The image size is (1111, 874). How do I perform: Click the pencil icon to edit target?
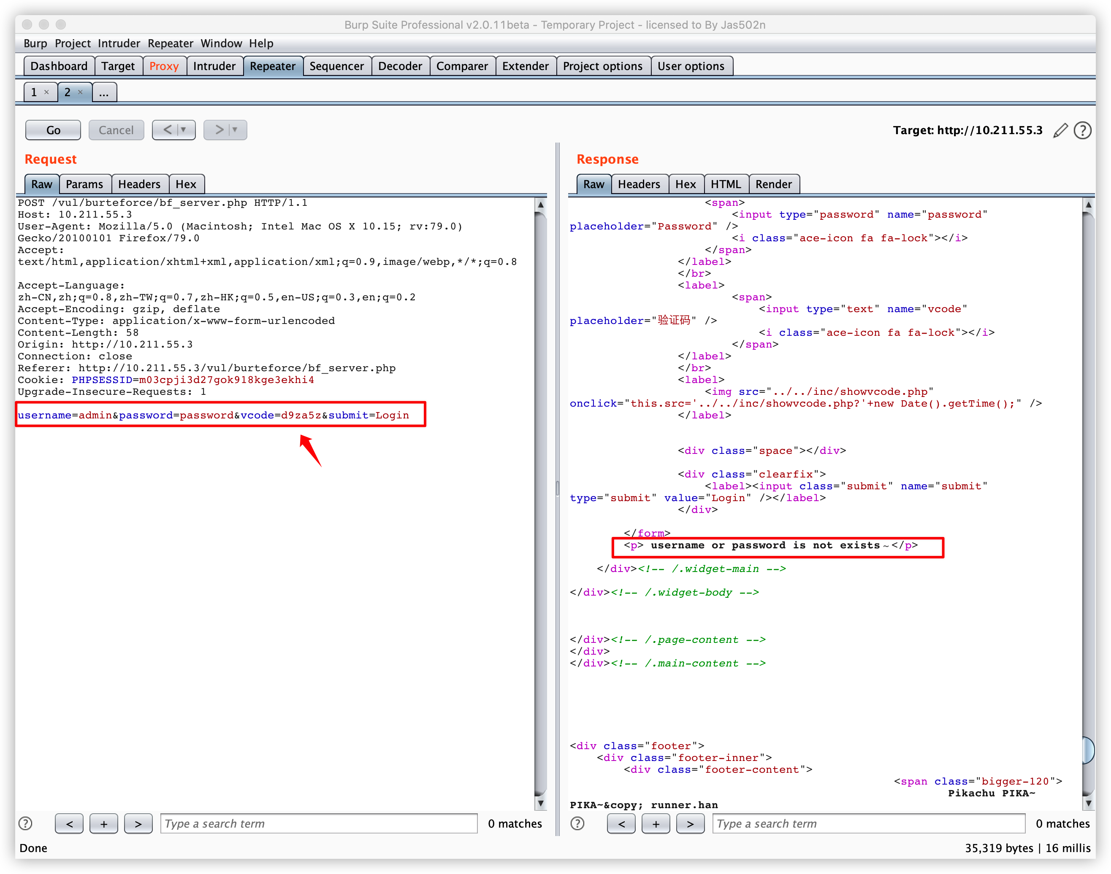click(x=1060, y=130)
